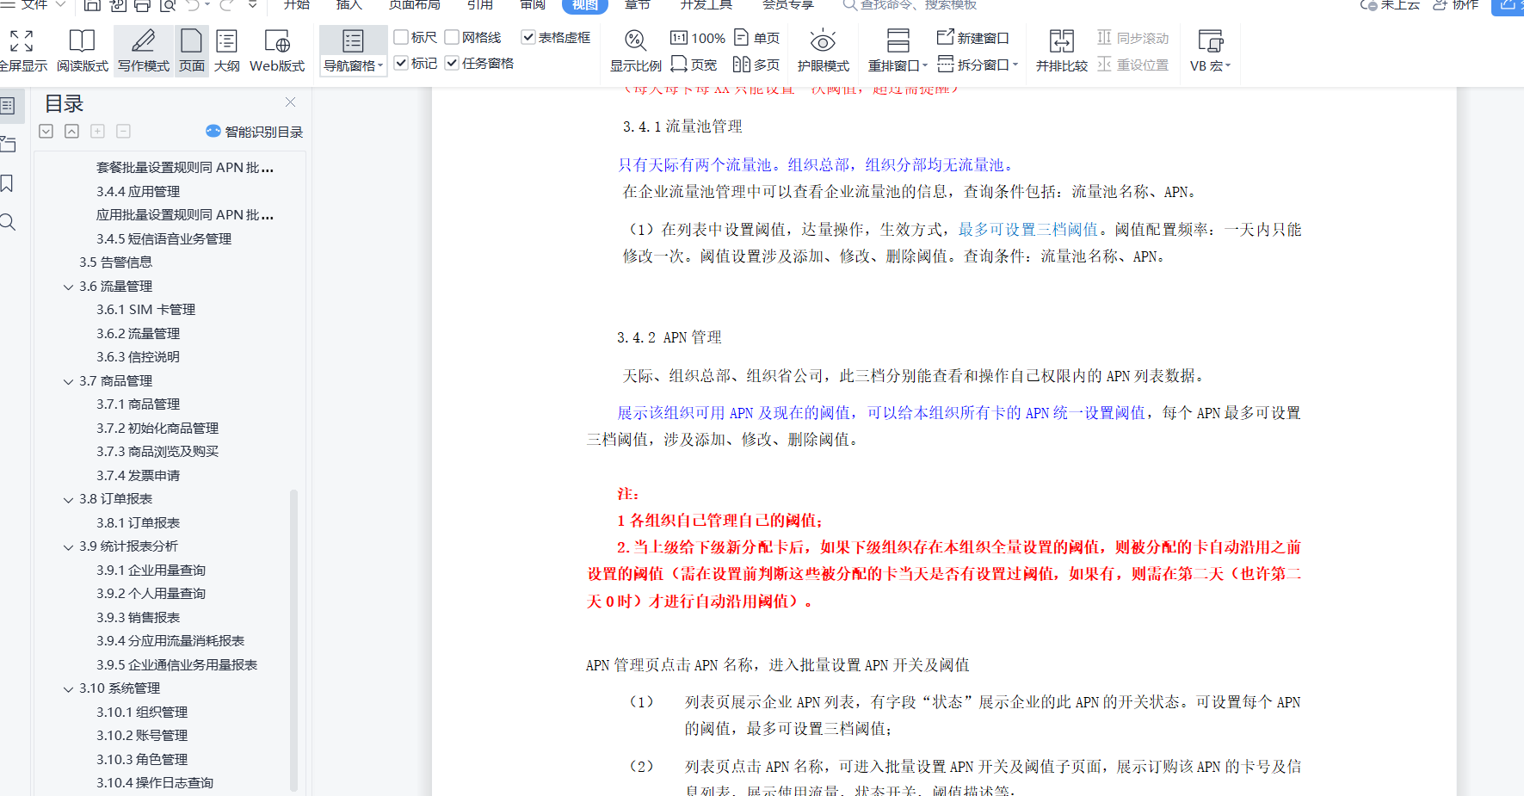
Task: Open the 重排窗口 arrange windows dropdown
Action: (898, 65)
